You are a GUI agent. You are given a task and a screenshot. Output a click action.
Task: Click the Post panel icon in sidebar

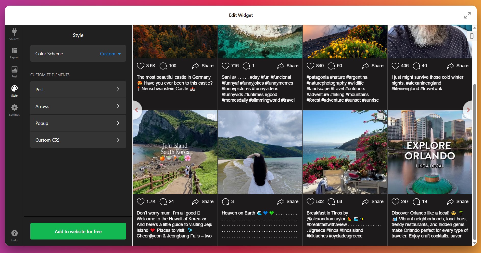[x=14, y=71]
